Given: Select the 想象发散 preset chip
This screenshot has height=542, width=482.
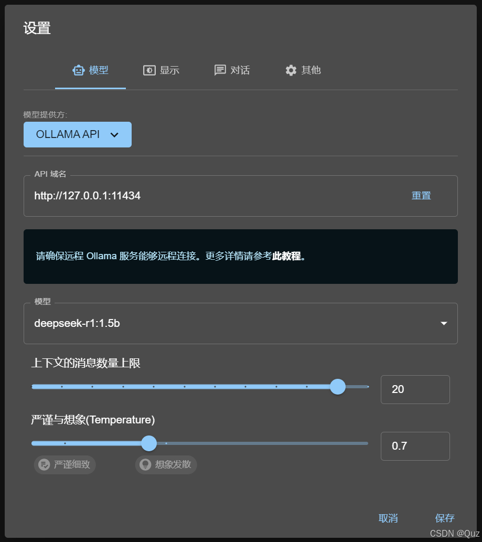Looking at the screenshot, I should [x=166, y=464].
